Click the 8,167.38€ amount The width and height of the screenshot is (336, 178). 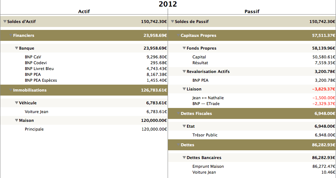point(157,74)
